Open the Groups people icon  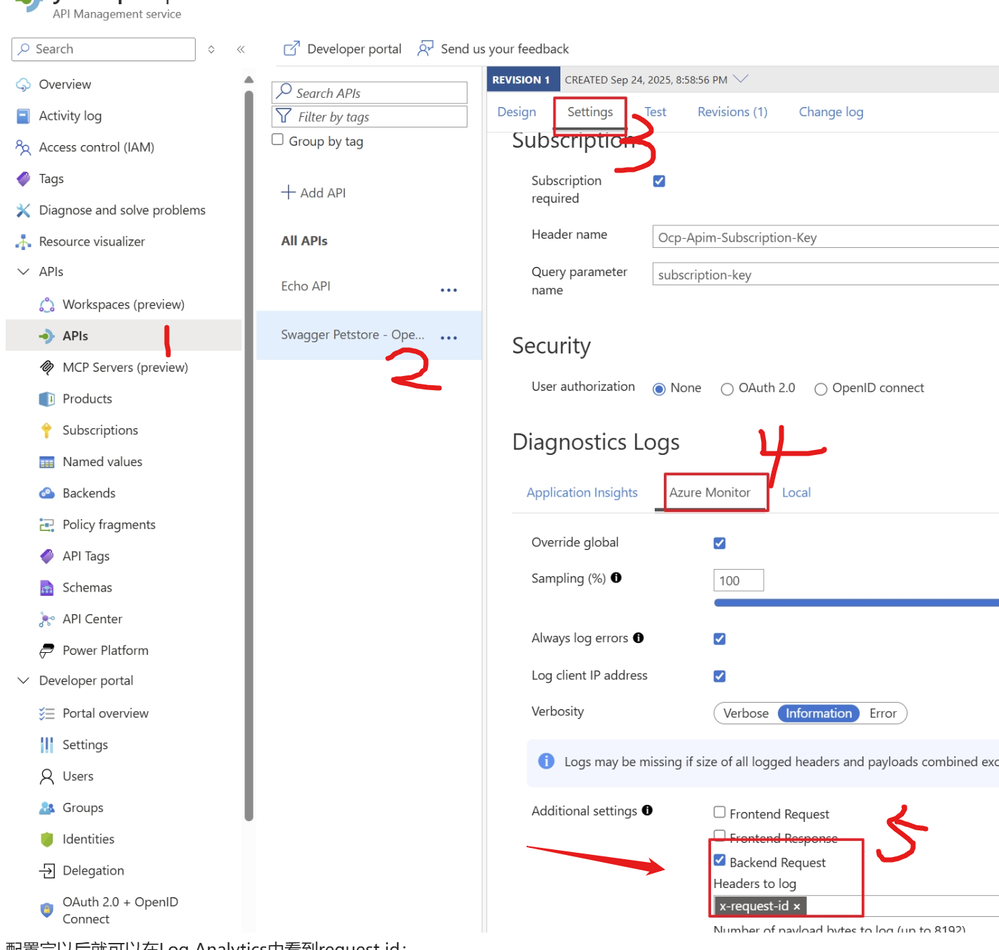(x=47, y=808)
